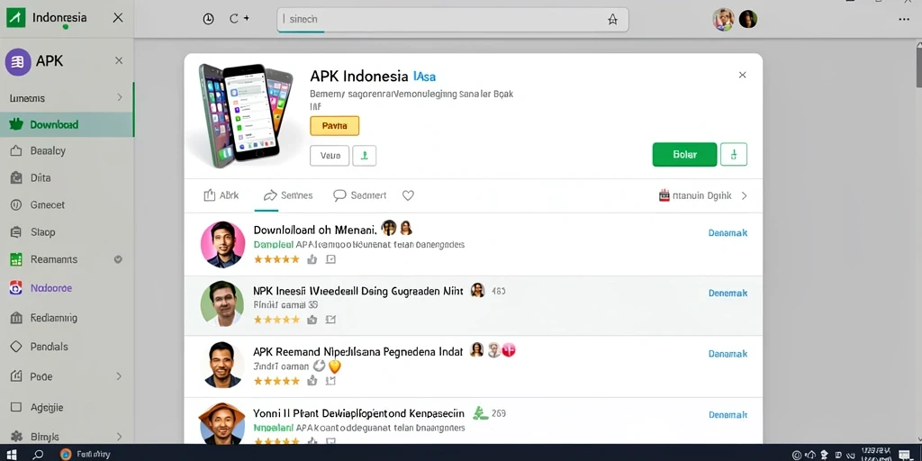The height and width of the screenshot is (461, 922).
Task: Open the three-dot browser menu
Action: tap(904, 19)
